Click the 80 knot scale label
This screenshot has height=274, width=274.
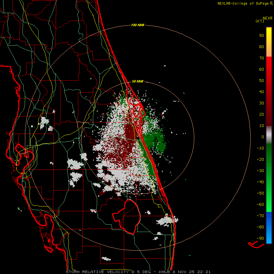coord(262,47)
